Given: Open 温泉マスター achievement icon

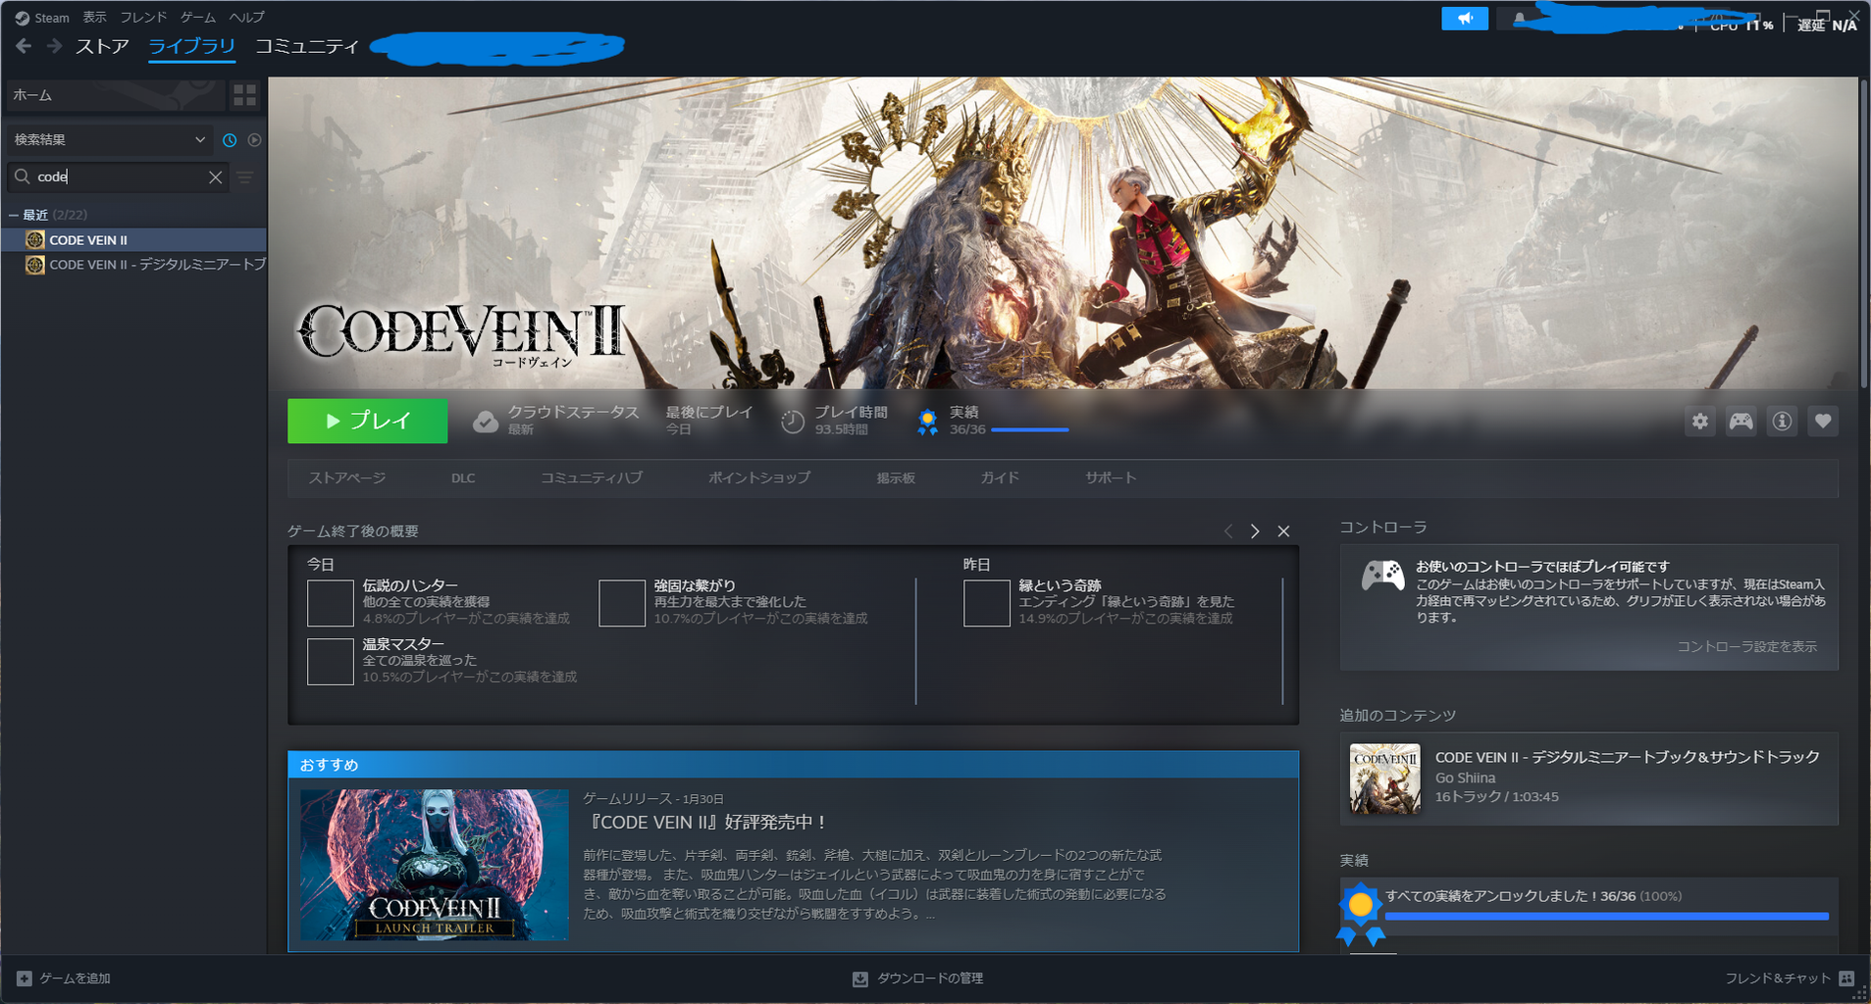Looking at the screenshot, I should pos(331,662).
